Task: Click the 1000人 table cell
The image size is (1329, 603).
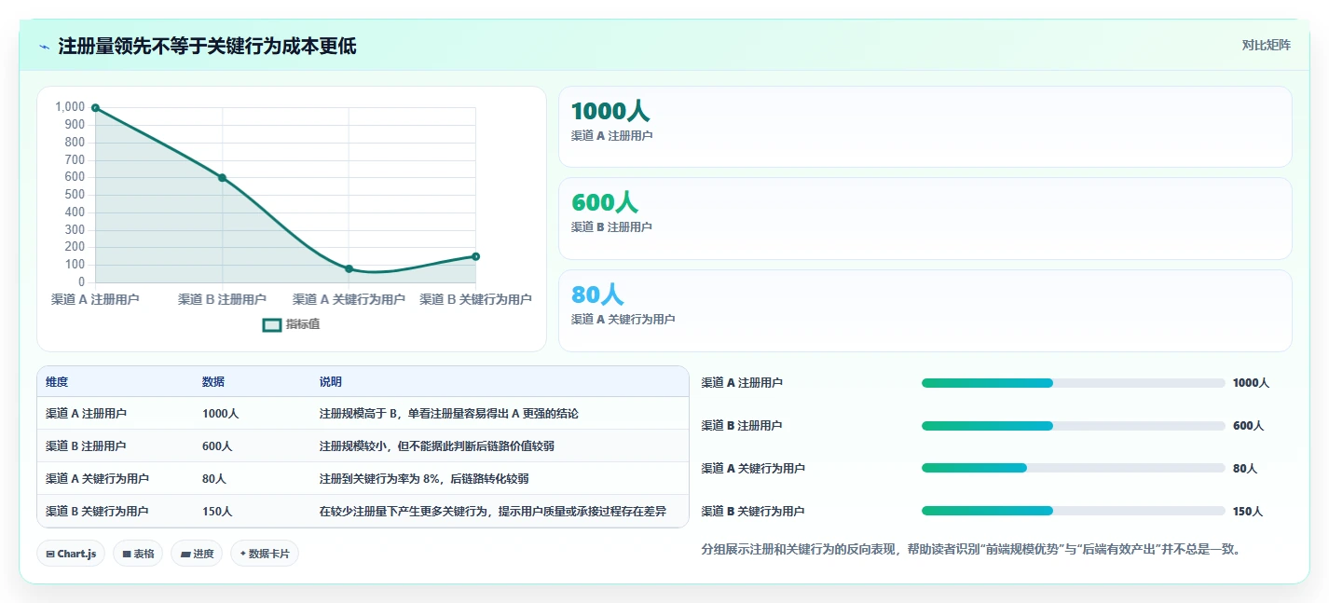Action: tap(220, 414)
